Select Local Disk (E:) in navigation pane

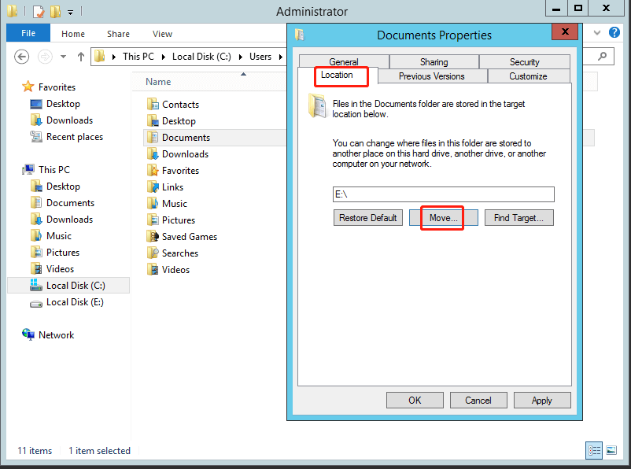(74, 302)
